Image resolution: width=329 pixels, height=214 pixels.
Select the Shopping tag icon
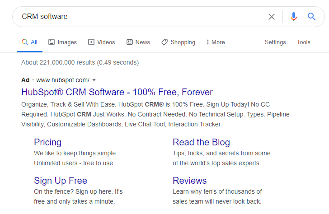coord(164,42)
